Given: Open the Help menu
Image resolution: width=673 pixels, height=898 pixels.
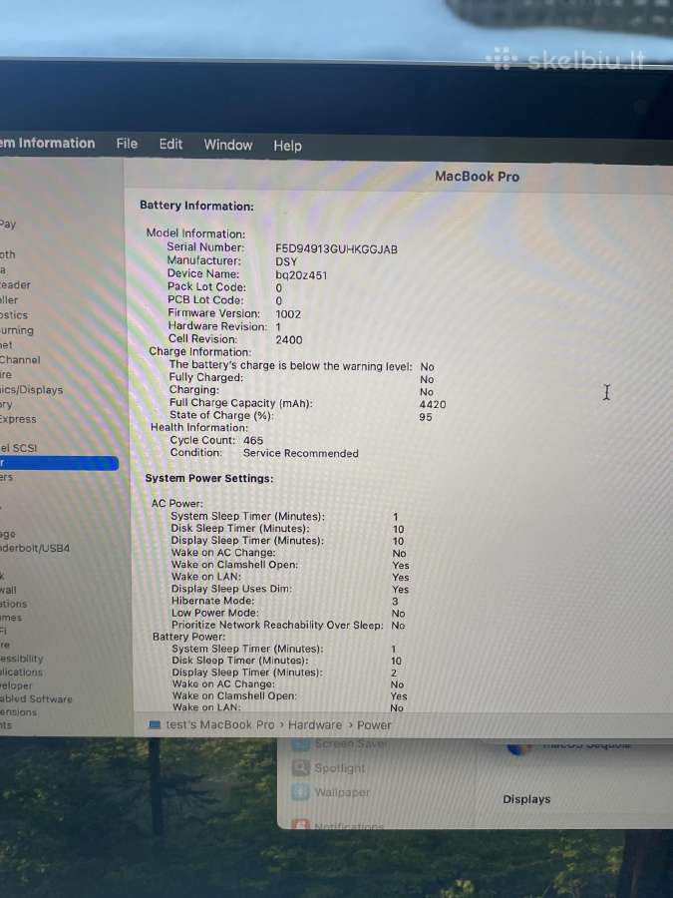Looking at the screenshot, I should pos(287,146).
